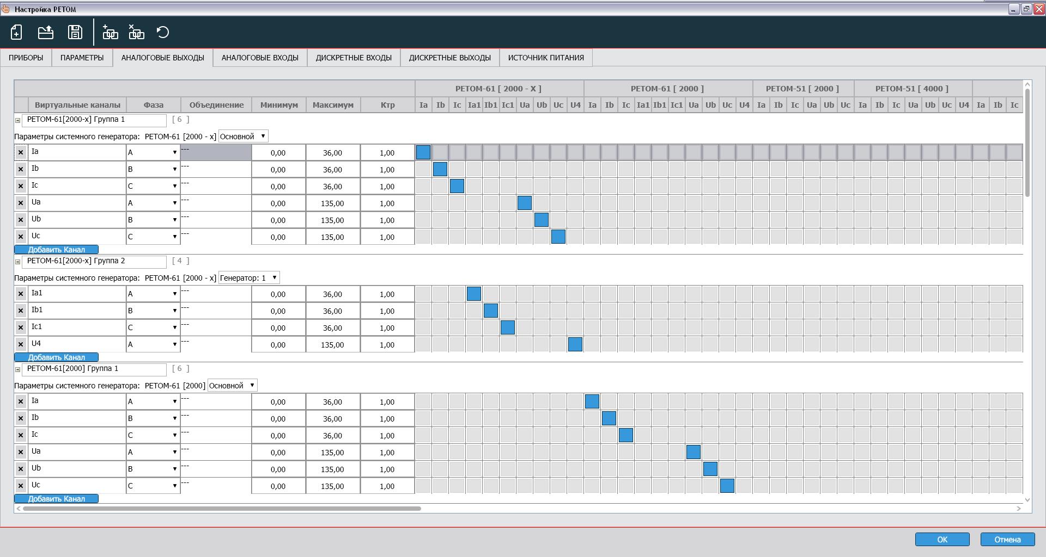Delete Ia channel in РЕТОМ-61[2000] Группа 1

(x=21, y=402)
